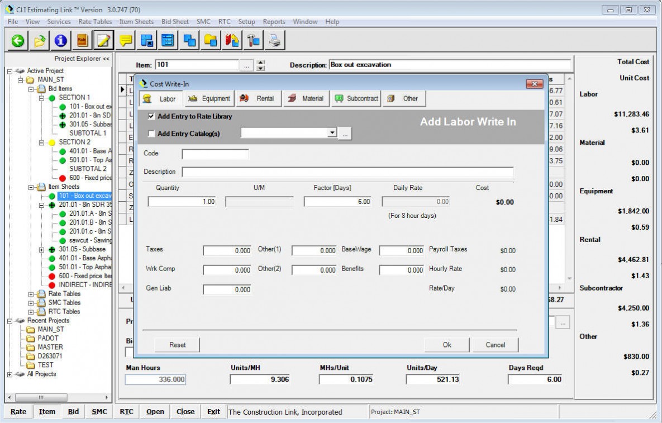Image resolution: width=662 pixels, height=423 pixels.
Task: Click the printer toolbar icon
Action: click(x=275, y=41)
